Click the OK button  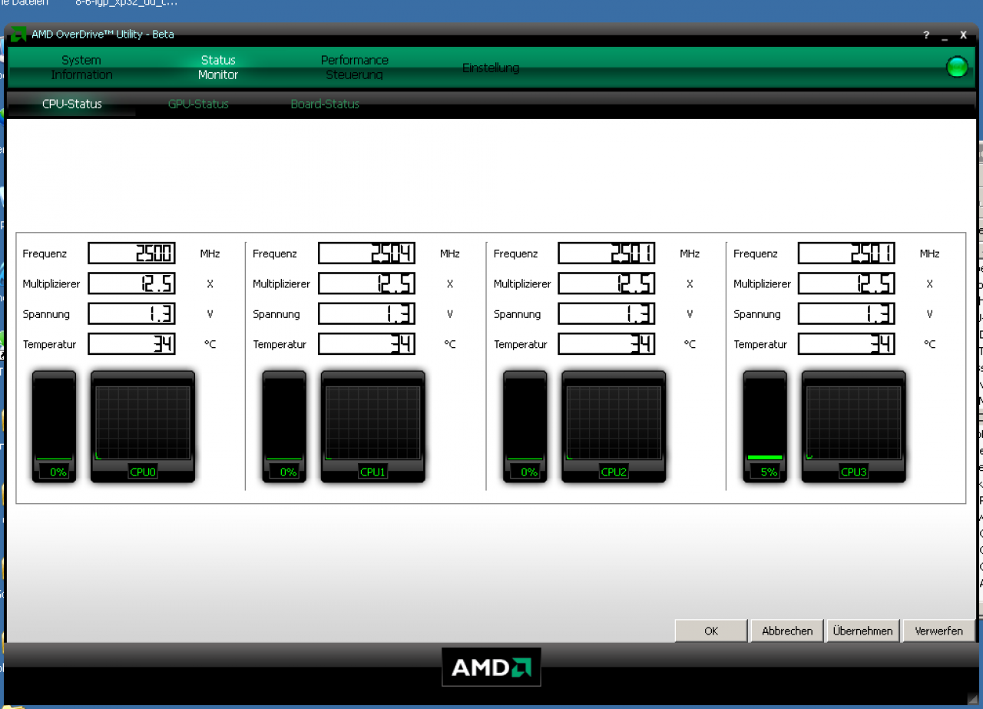[x=711, y=631]
